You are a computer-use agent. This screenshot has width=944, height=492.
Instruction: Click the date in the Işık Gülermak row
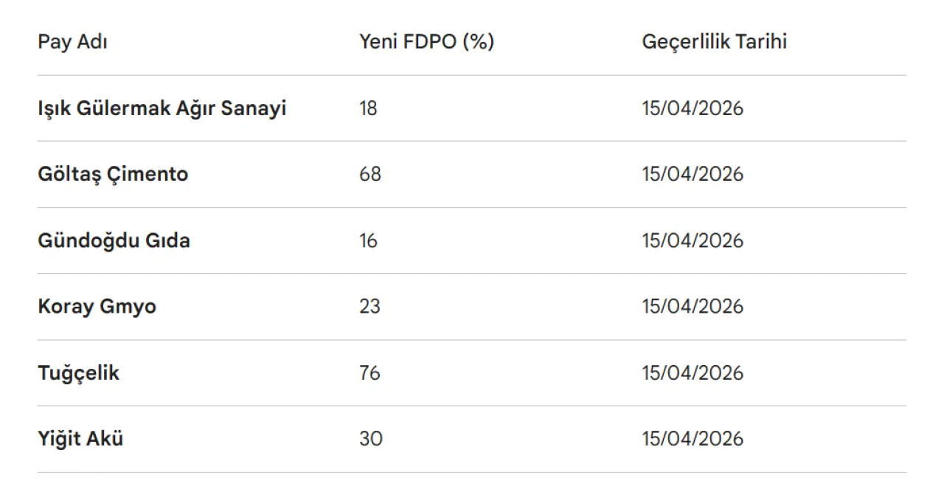pyautogui.click(x=692, y=108)
